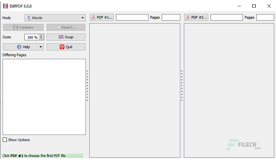Screen dimensions: 276x160
Task: Click the purple arrows Swap icon
Action: [x=61, y=37]
